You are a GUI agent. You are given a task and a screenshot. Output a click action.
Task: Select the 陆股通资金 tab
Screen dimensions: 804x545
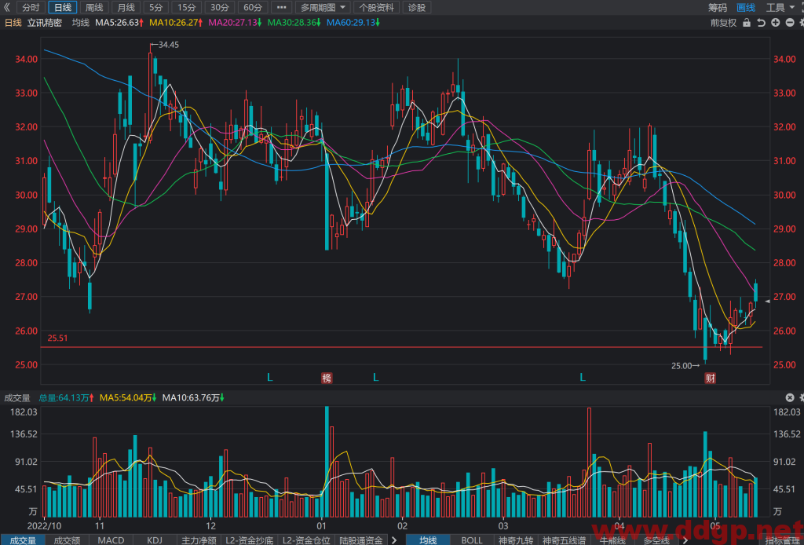pos(361,540)
